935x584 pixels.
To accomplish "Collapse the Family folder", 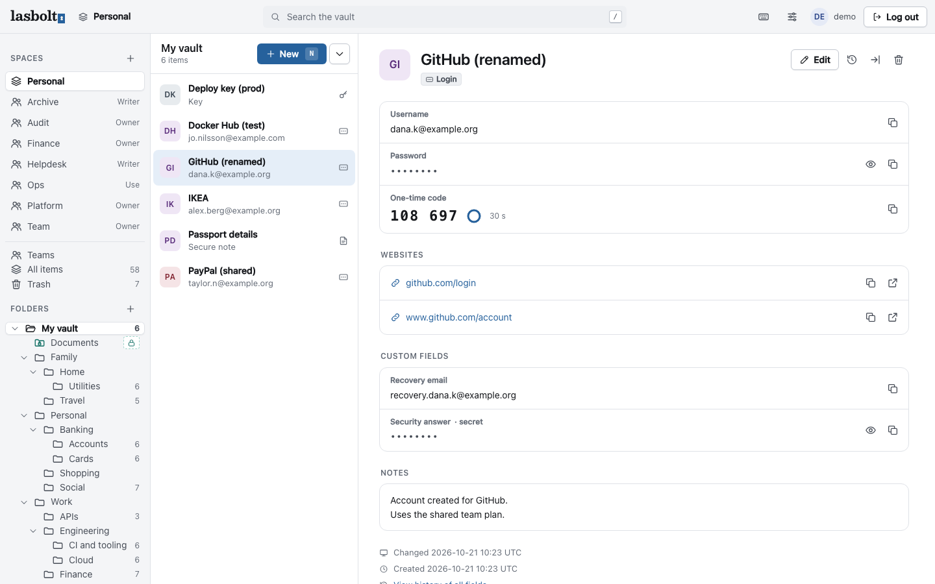I will pos(24,358).
